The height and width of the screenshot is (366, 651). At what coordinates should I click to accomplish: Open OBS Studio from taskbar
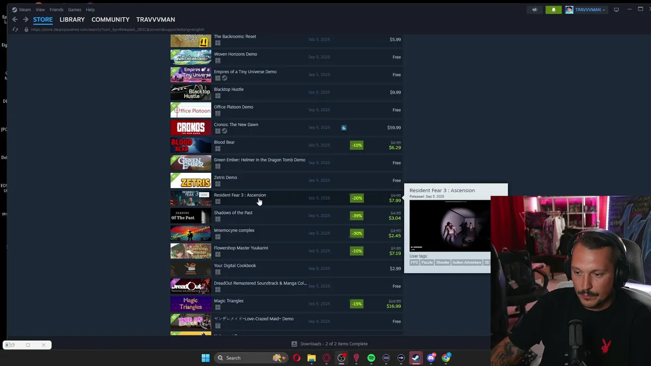(341, 358)
